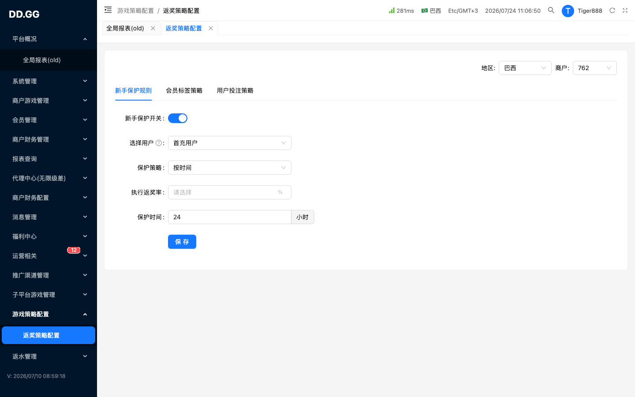Expand 福利中心 sidebar menu
The width and height of the screenshot is (635, 397).
(x=49, y=236)
